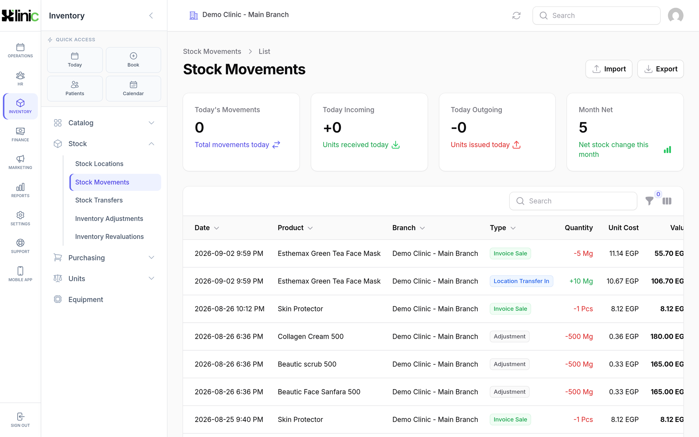Open the Operations module icon
Screen dimensions: 699x437
[20, 47]
